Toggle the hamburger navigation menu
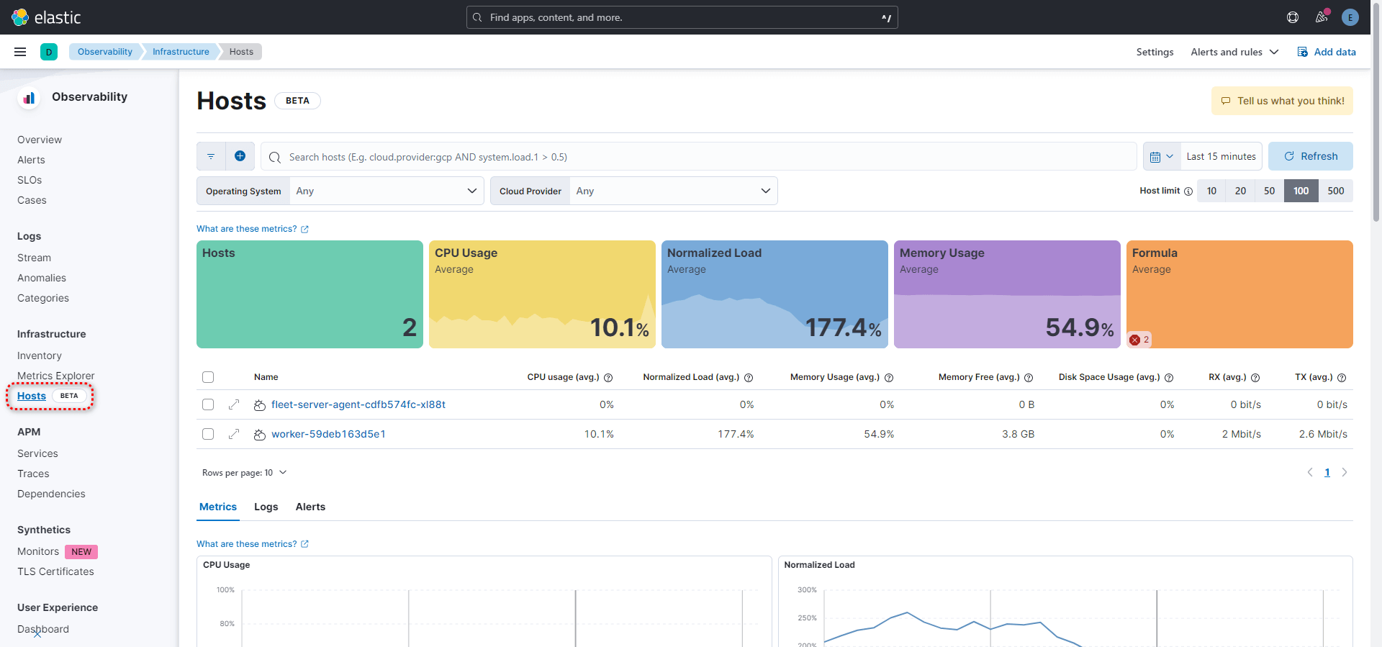1382x647 pixels. pyautogui.click(x=20, y=52)
